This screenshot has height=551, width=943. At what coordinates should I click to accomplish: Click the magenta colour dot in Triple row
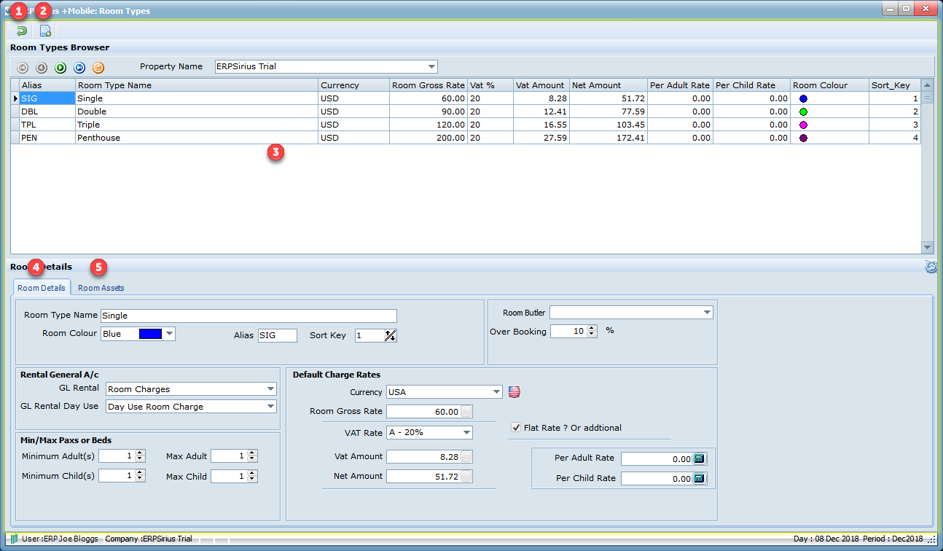coord(804,125)
